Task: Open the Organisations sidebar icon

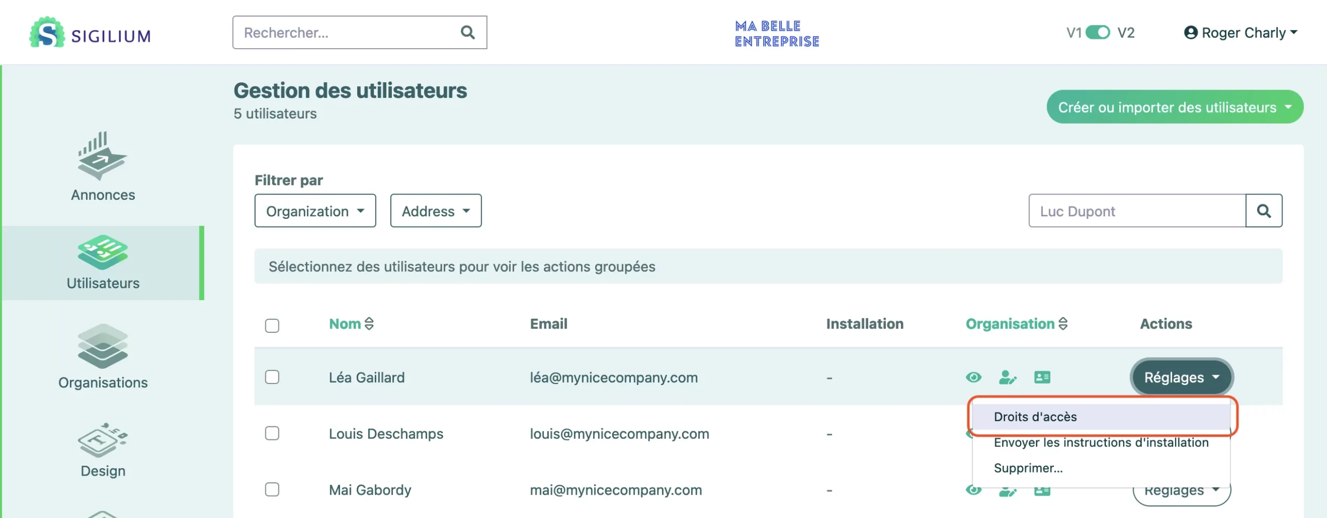Action: pyautogui.click(x=103, y=346)
